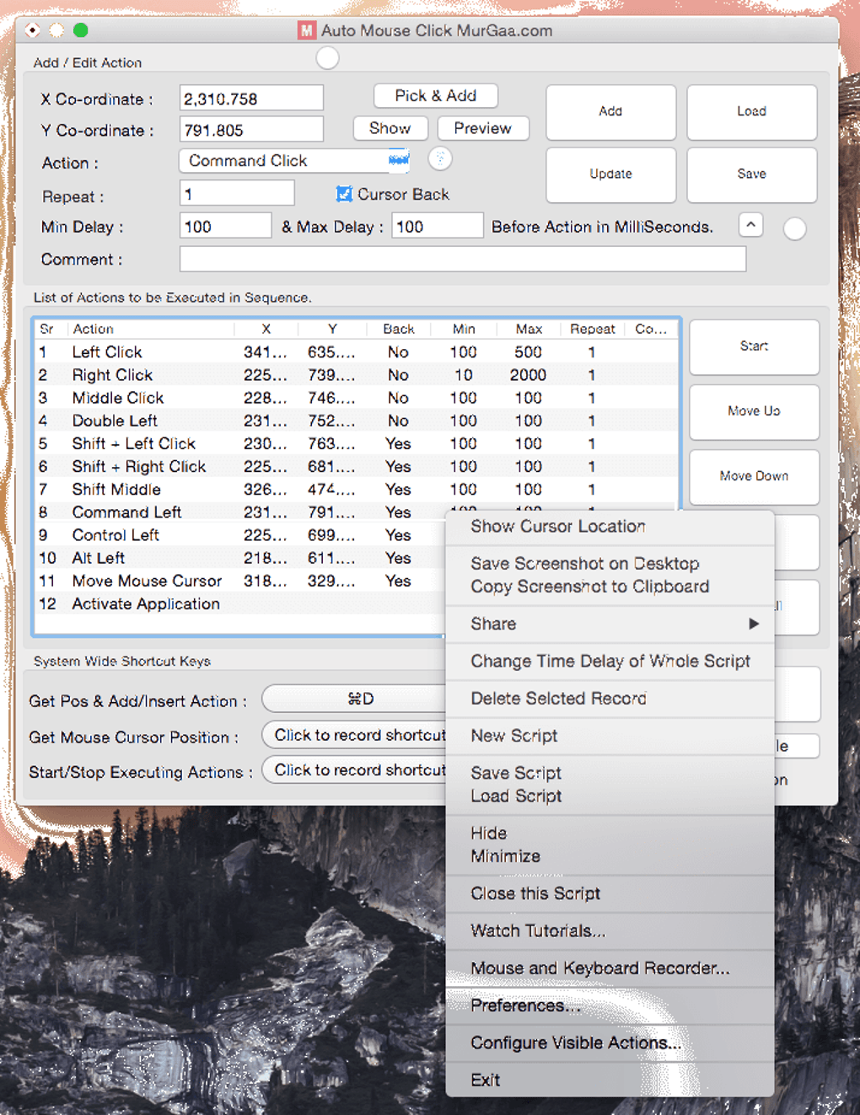Image resolution: width=860 pixels, height=1115 pixels.
Task: Click the Comment input field
Action: click(463, 259)
